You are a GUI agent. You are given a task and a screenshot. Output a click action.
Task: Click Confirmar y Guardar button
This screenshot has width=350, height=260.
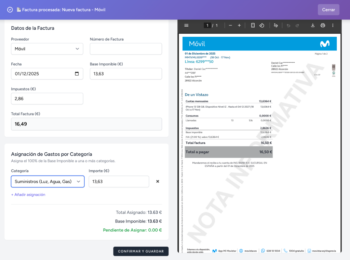141,251
